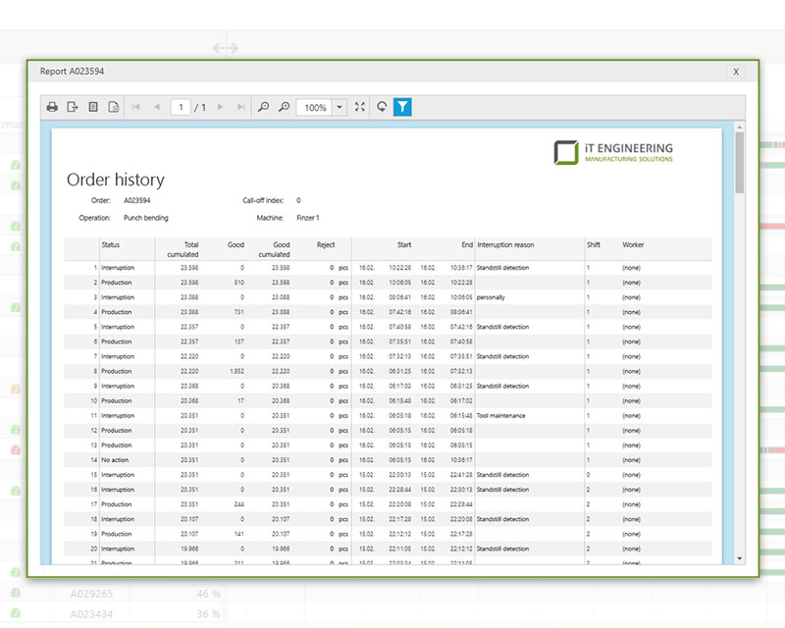
Task: Go to the previous page
Action: pos(157,107)
